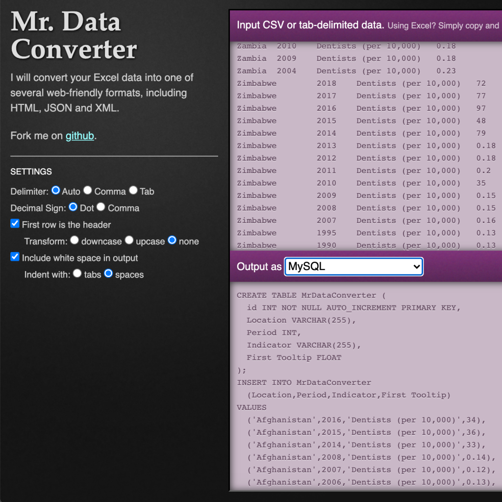Click the Zambia 2009 input row

pos(346,59)
